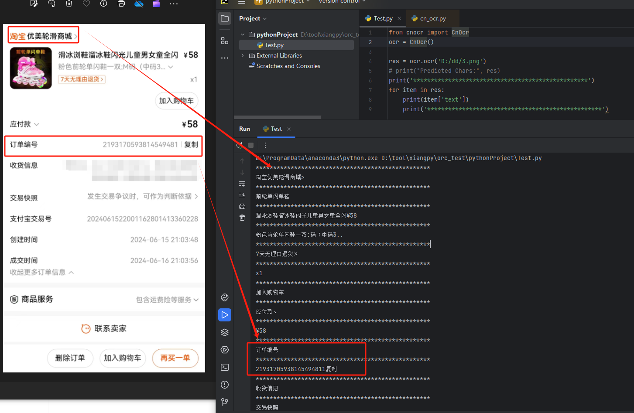634x413 pixels.
Task: Collapse the pythonProject tree node
Action: pos(243,34)
